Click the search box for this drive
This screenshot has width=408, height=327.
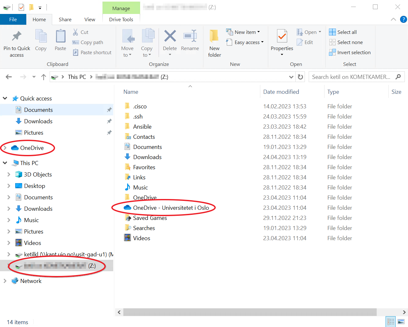pos(356,77)
